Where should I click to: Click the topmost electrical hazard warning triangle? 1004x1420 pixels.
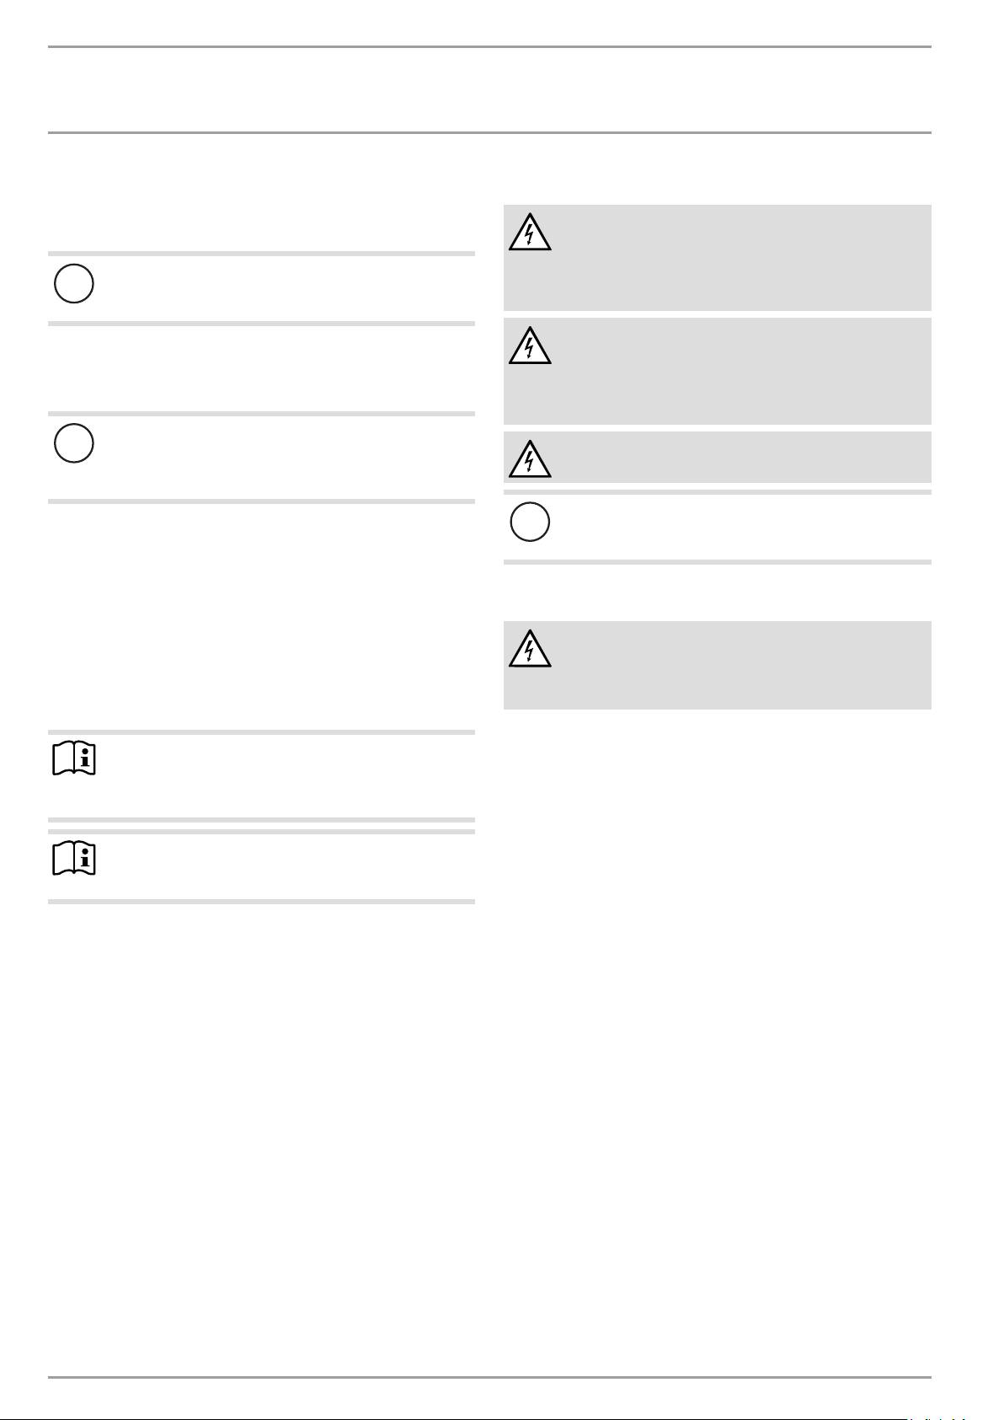click(x=530, y=232)
